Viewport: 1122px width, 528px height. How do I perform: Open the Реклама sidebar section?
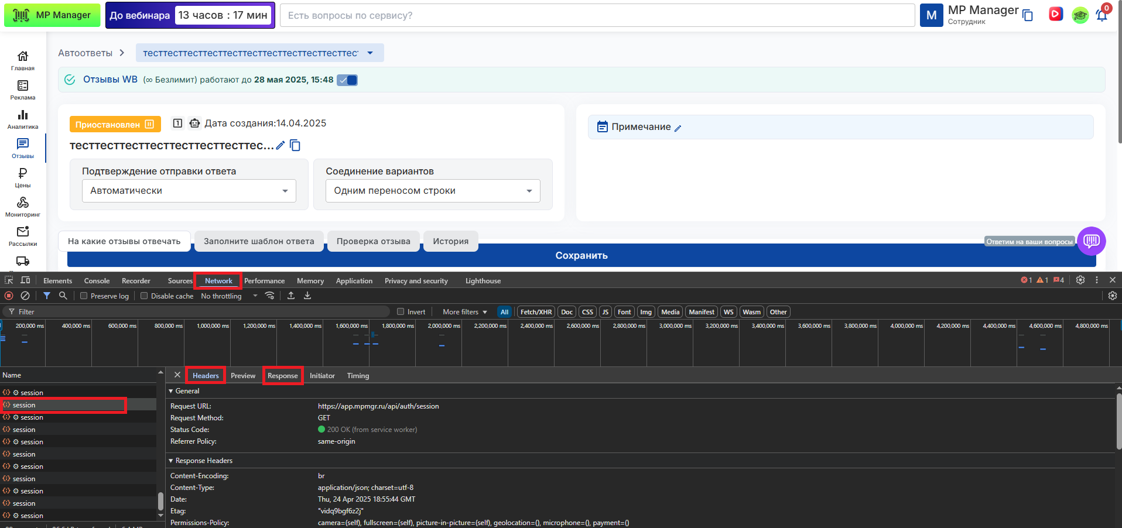[23, 90]
